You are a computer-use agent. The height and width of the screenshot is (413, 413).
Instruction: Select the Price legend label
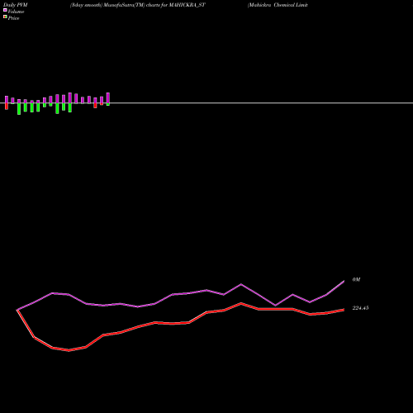13,18
